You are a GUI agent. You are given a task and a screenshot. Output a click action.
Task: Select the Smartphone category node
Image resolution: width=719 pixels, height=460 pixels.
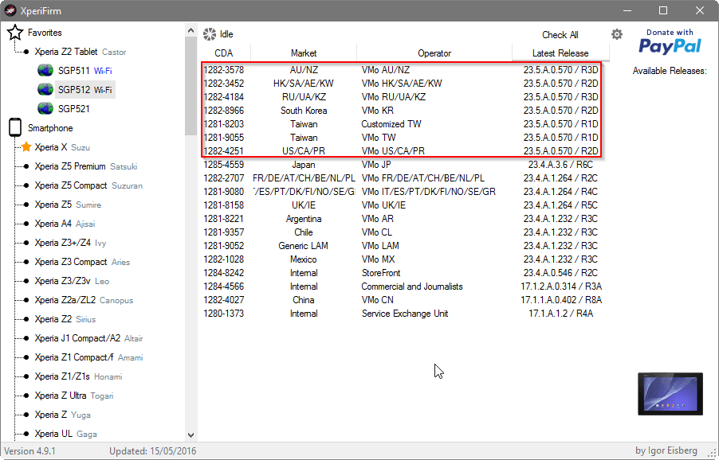pos(50,128)
